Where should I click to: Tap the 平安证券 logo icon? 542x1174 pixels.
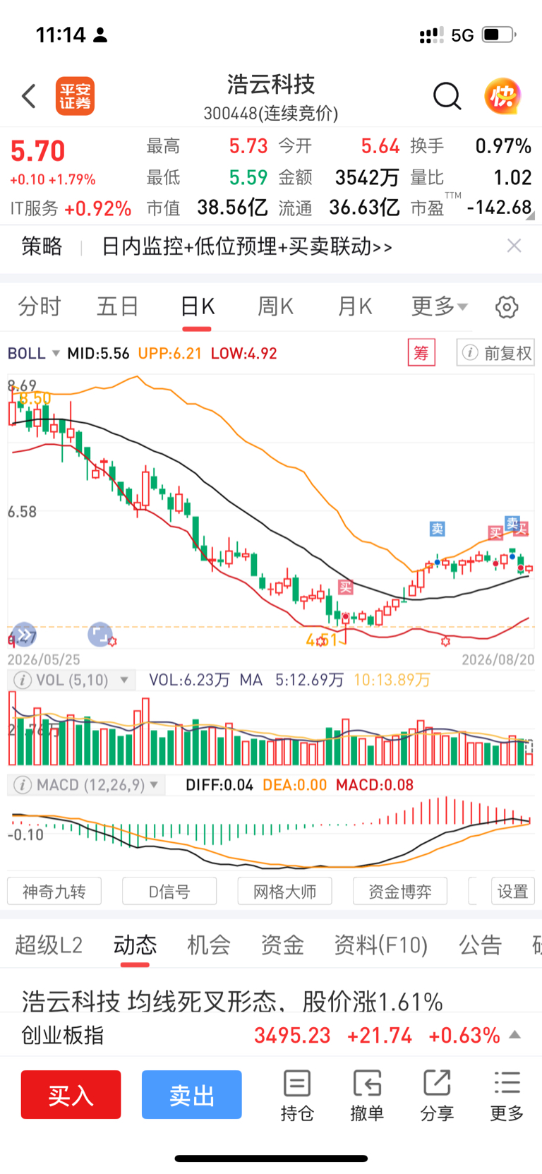tap(75, 96)
